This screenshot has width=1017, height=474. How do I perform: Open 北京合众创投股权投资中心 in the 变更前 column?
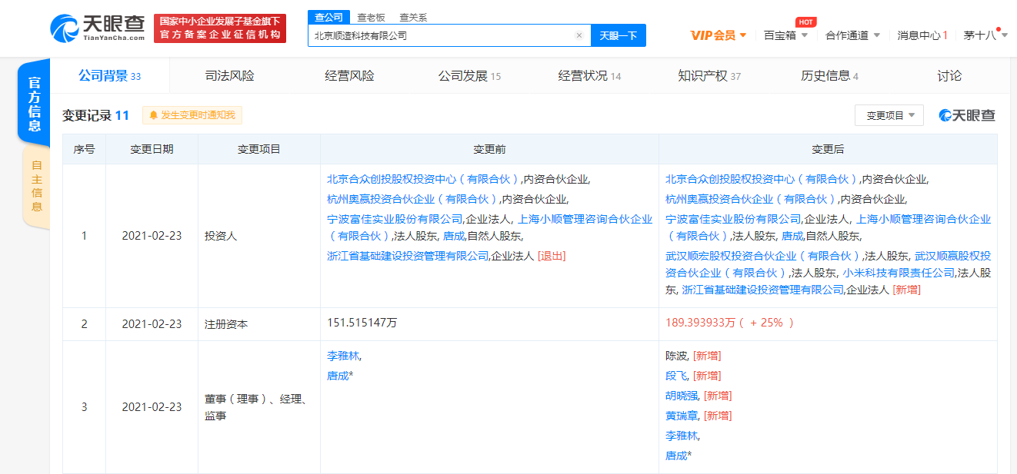[x=423, y=179]
